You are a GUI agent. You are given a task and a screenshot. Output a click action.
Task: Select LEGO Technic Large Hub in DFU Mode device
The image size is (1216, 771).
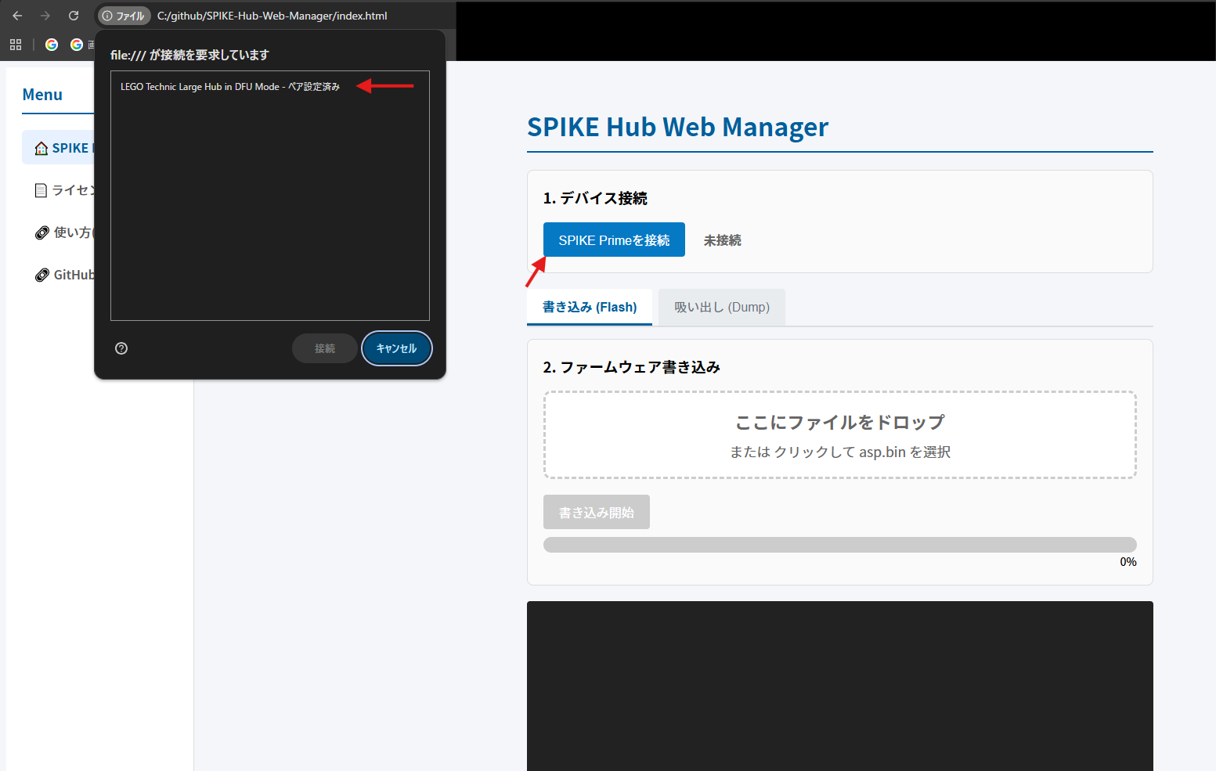[269, 87]
